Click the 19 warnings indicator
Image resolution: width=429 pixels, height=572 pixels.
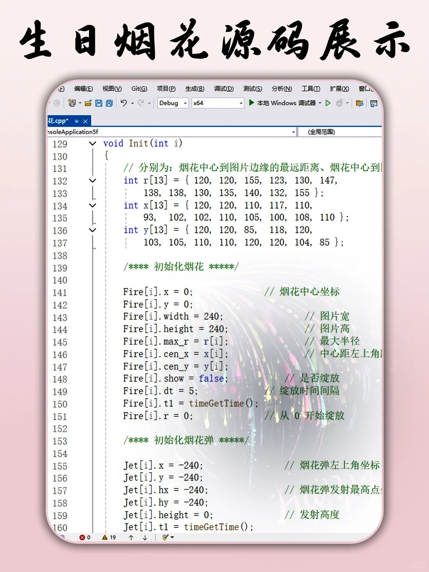110,537
